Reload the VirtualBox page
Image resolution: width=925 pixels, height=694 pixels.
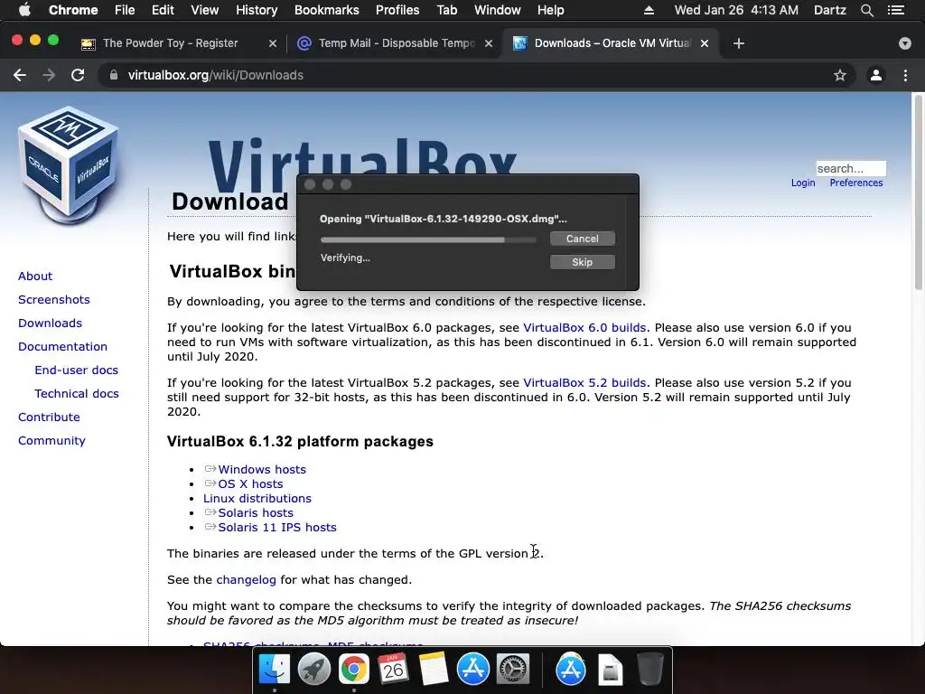78,75
